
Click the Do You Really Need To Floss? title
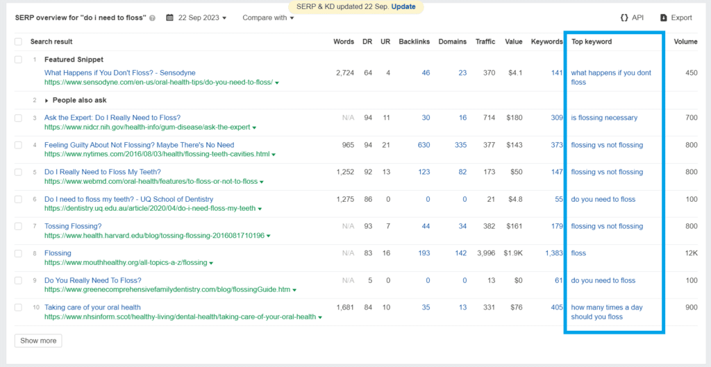(x=93, y=280)
